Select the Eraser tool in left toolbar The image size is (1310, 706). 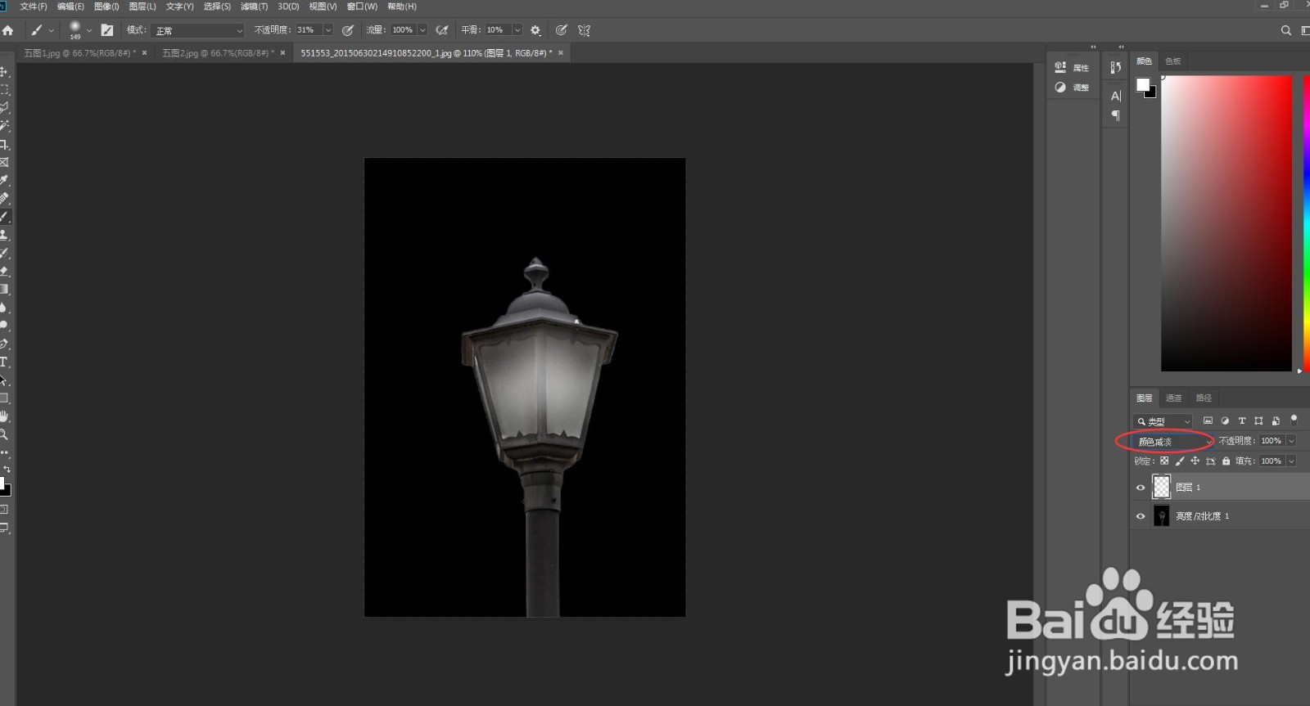coord(4,271)
